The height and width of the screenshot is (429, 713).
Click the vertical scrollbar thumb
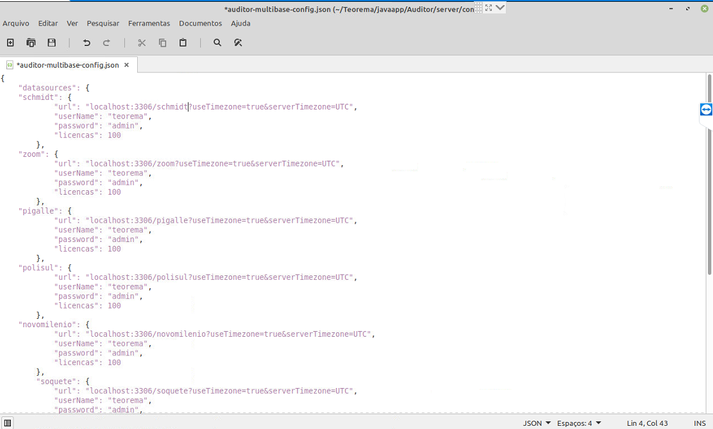point(709,175)
